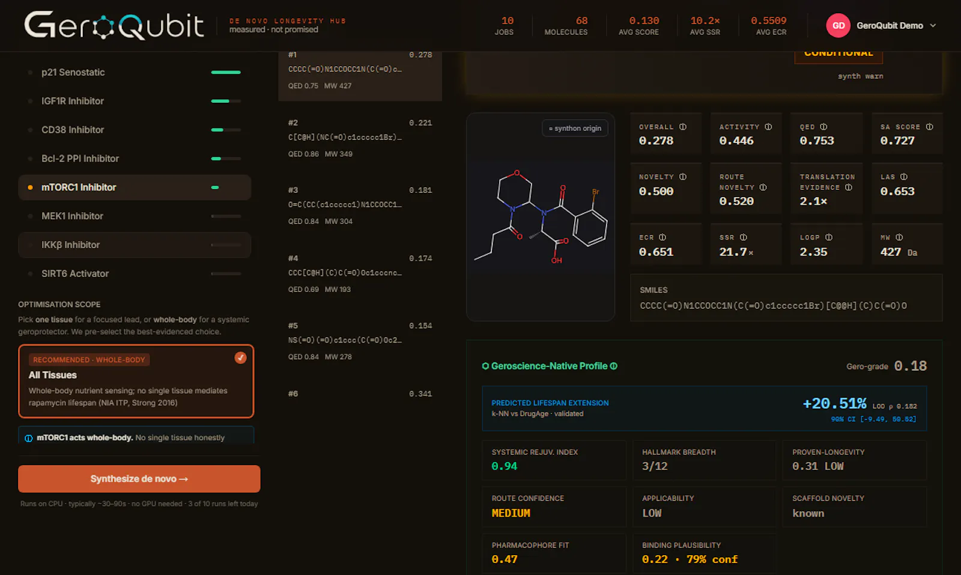Click the synthon origin legend badge
The height and width of the screenshot is (575, 961).
click(x=575, y=128)
